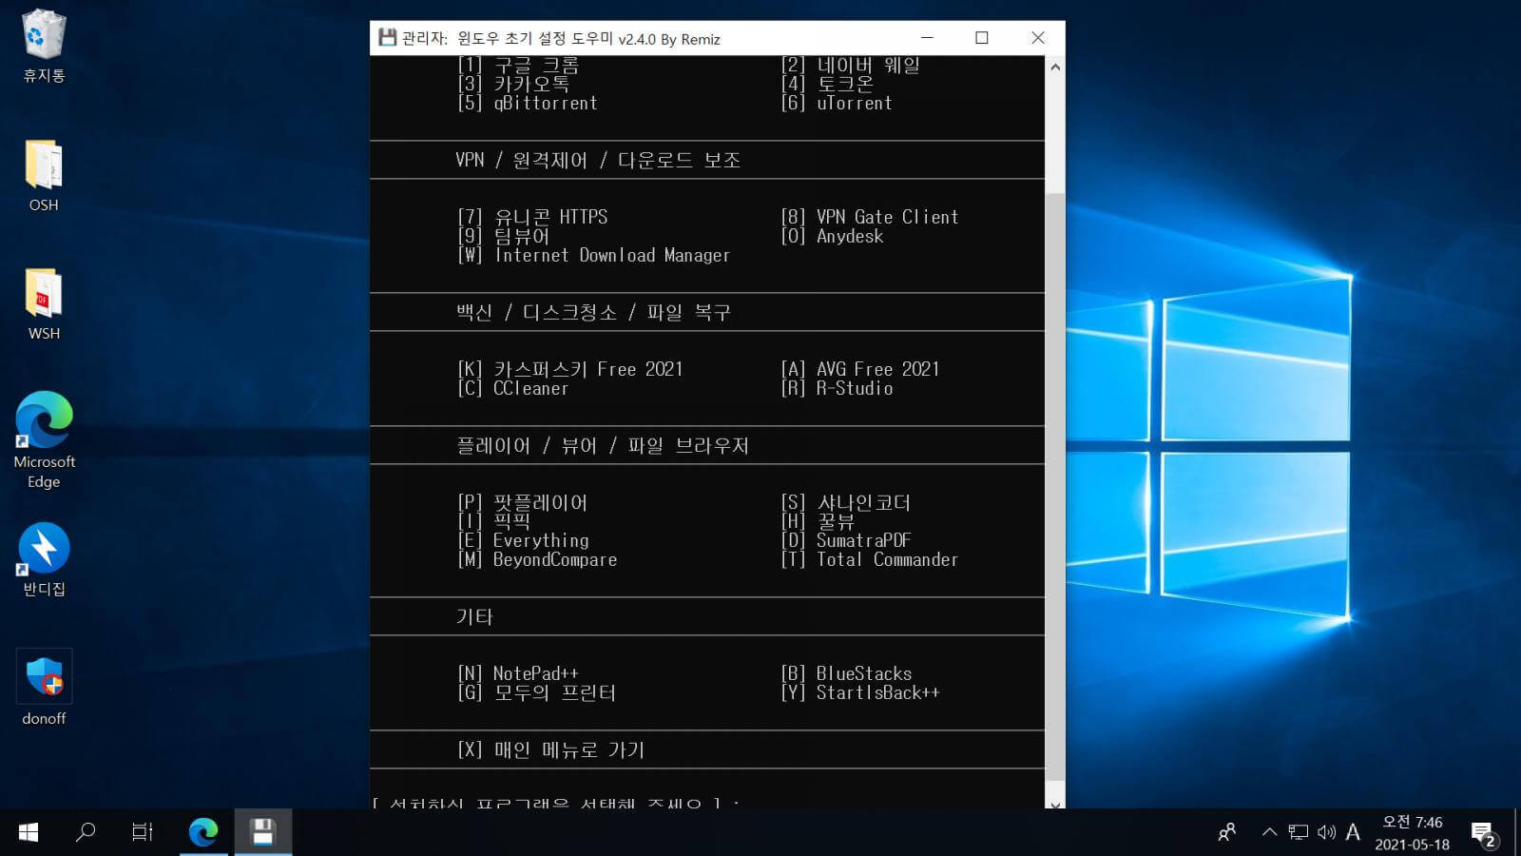Minimize the 윈도우 초기 설정 도우미 window
Image resolution: width=1521 pixels, height=856 pixels.
point(927,38)
